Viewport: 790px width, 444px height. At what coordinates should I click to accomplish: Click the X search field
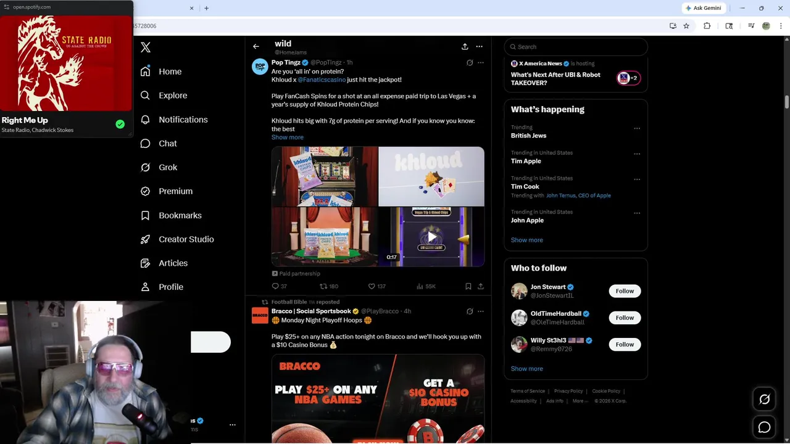click(x=576, y=47)
